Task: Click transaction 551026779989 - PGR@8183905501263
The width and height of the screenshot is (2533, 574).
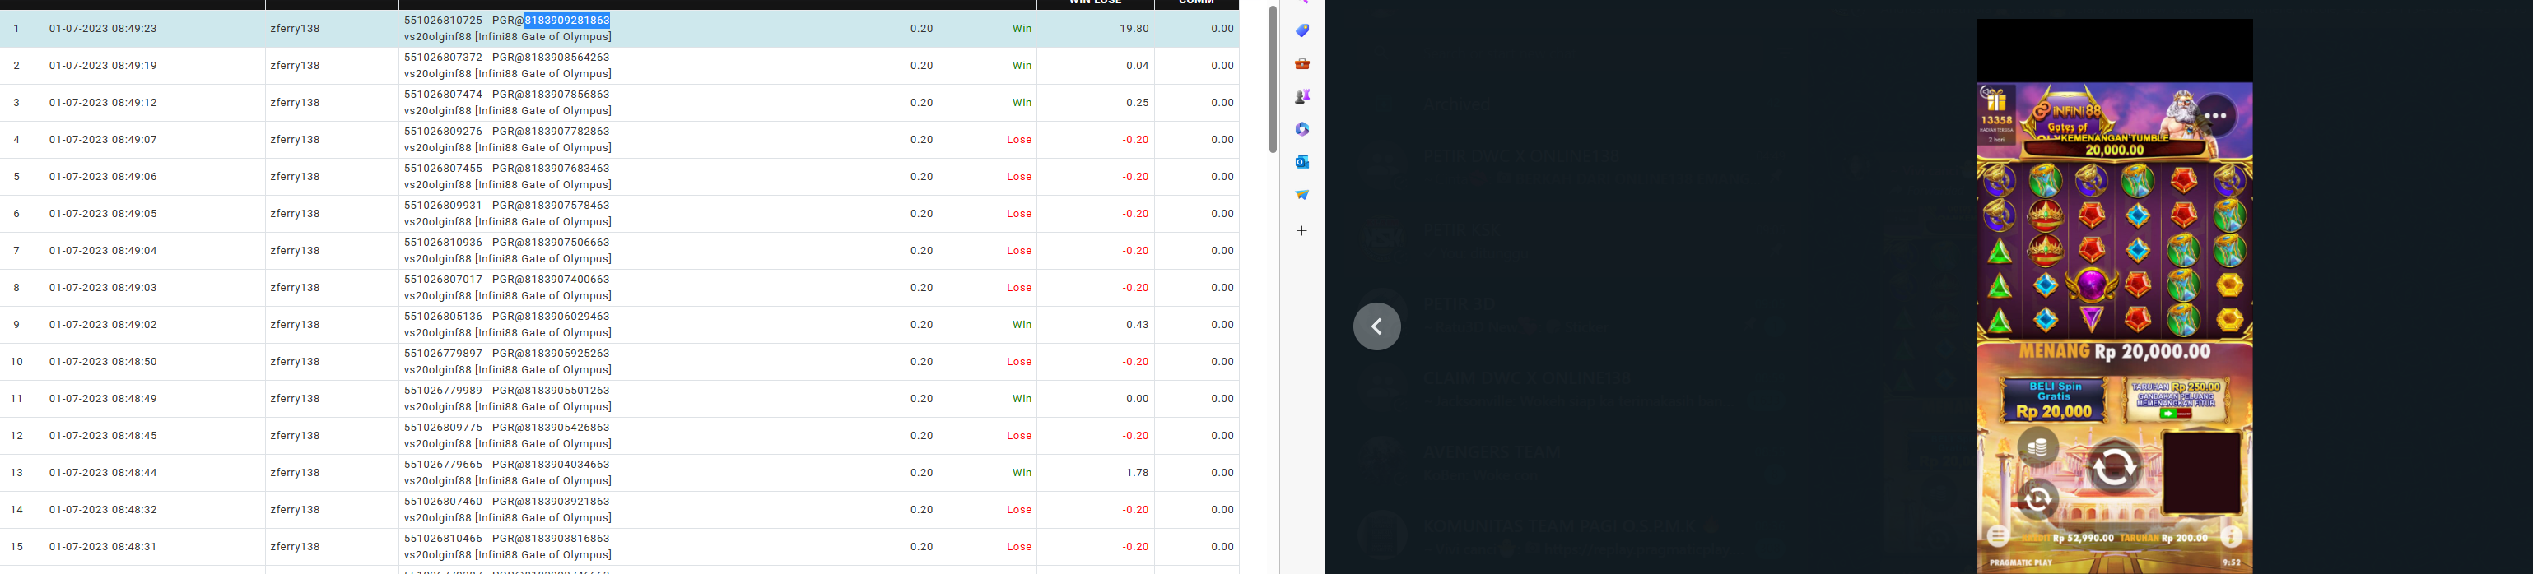Action: pyautogui.click(x=506, y=390)
